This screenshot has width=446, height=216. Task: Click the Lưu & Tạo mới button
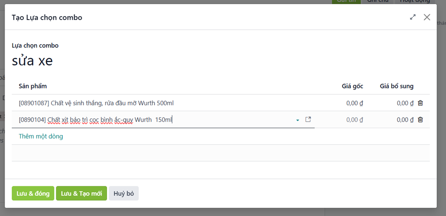point(81,193)
